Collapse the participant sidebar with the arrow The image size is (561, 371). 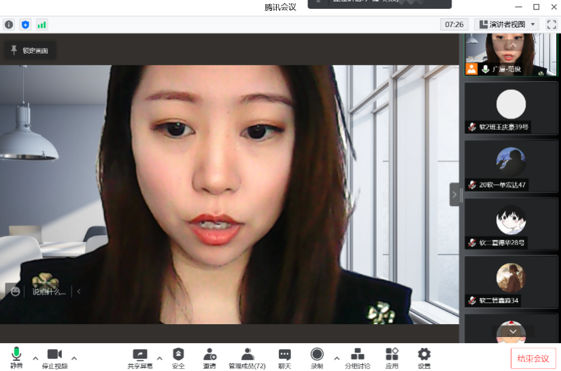pos(454,194)
